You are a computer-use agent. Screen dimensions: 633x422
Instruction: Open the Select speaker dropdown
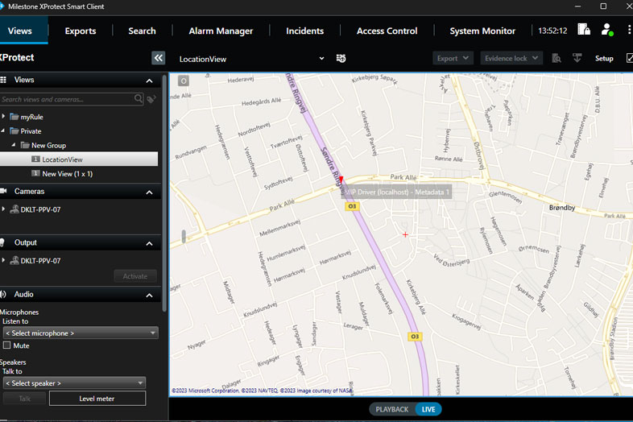(74, 383)
